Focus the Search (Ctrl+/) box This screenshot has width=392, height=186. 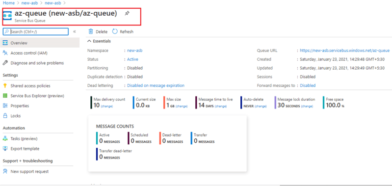tap(35, 32)
